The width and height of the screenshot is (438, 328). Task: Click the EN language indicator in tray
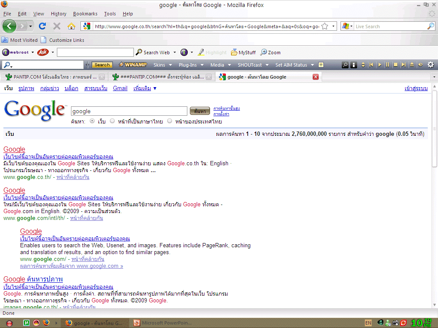point(368,323)
